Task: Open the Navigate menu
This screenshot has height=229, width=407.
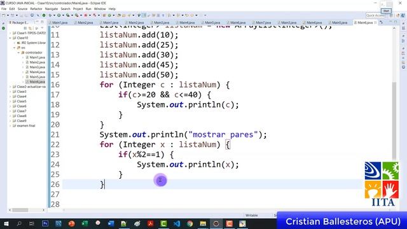Action: click(x=52, y=9)
